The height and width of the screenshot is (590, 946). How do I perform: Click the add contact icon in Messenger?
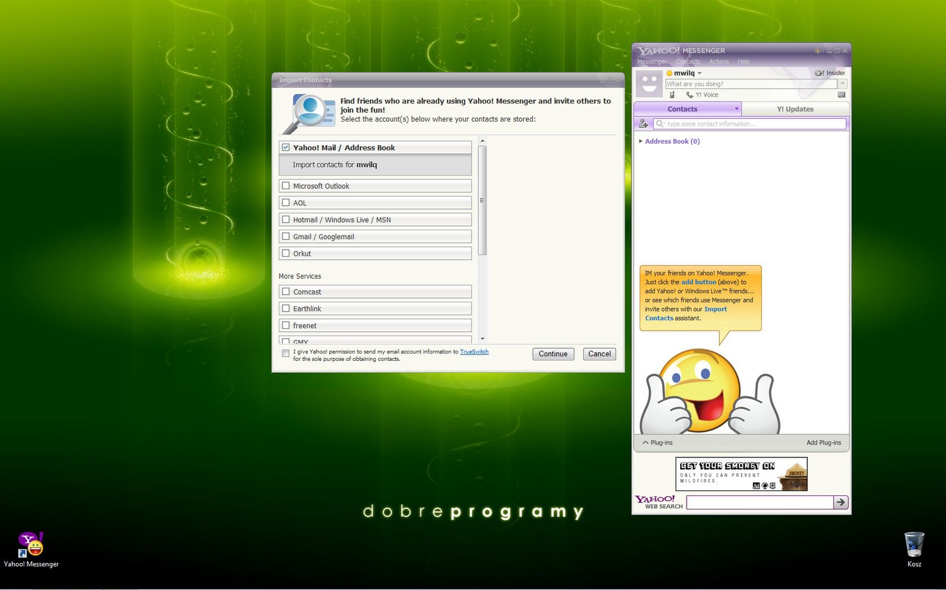pos(644,124)
